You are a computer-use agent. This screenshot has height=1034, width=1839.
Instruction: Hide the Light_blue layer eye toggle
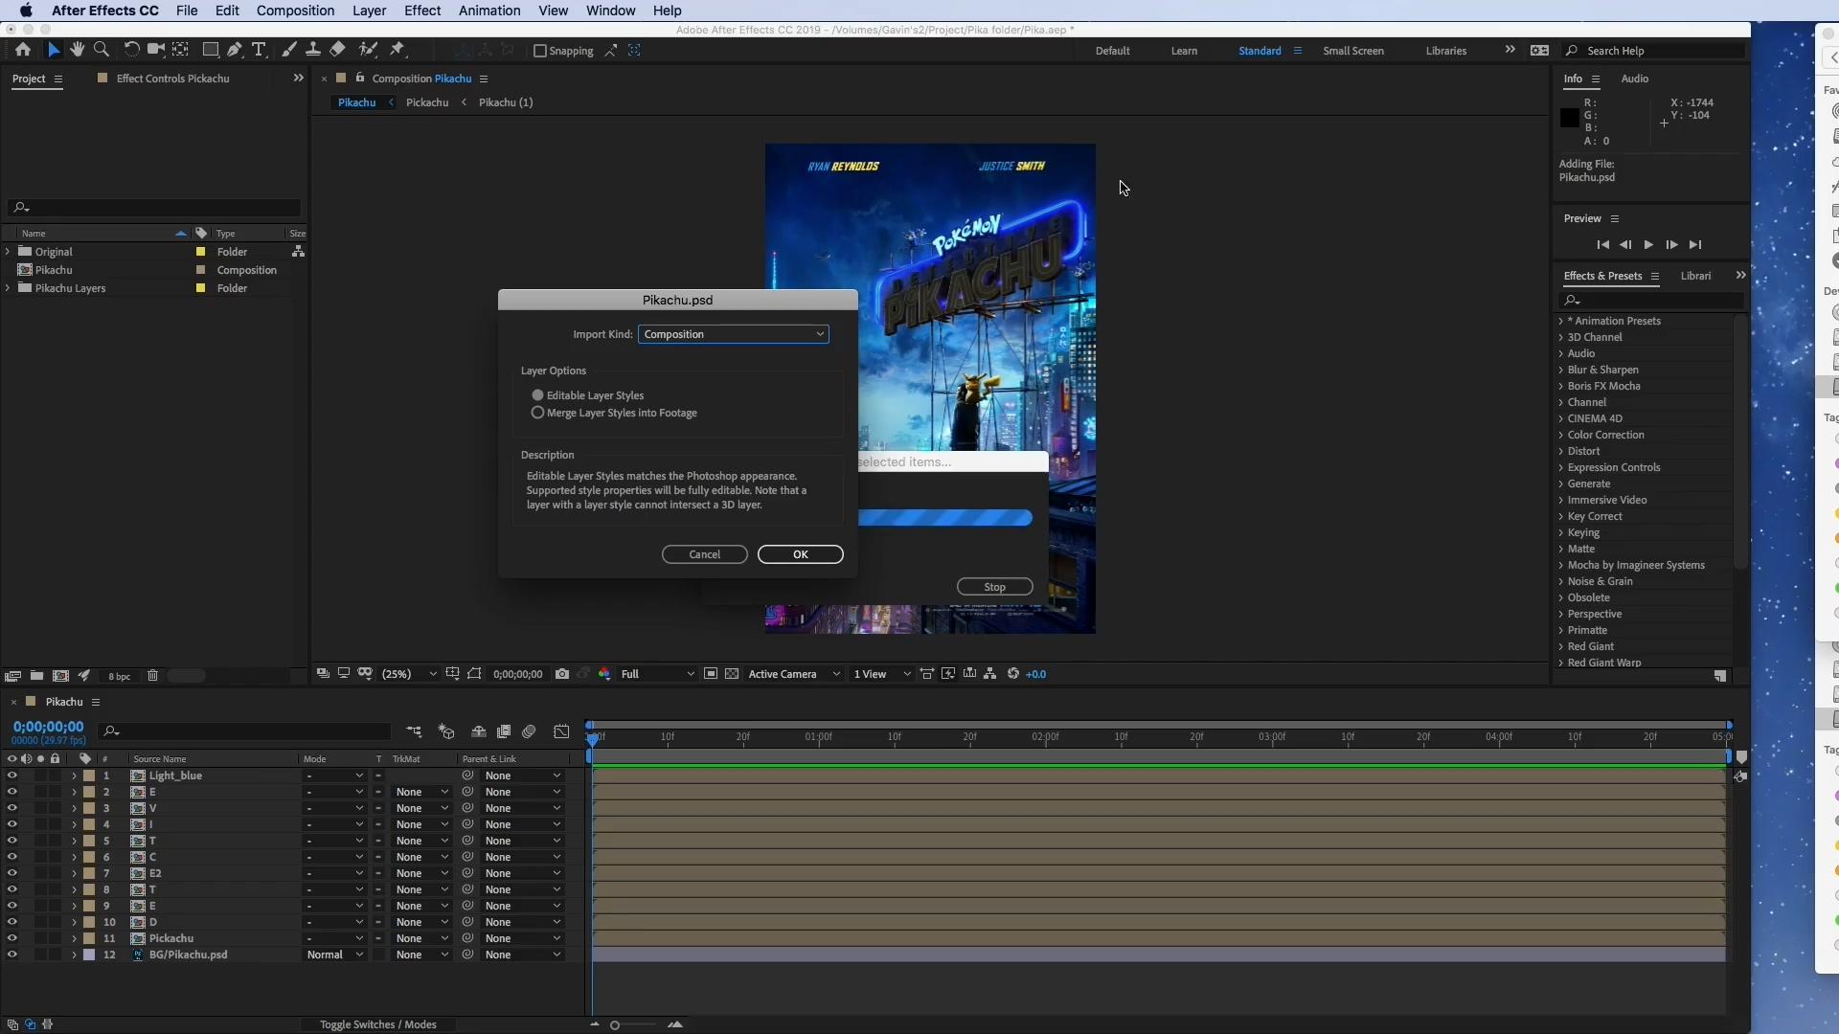coord(11,775)
